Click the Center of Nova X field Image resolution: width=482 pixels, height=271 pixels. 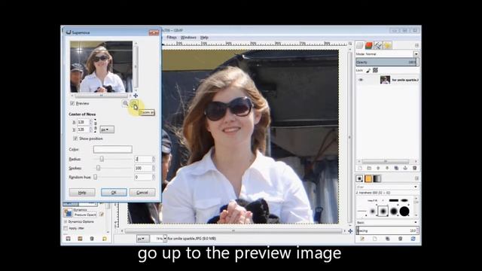(83, 122)
